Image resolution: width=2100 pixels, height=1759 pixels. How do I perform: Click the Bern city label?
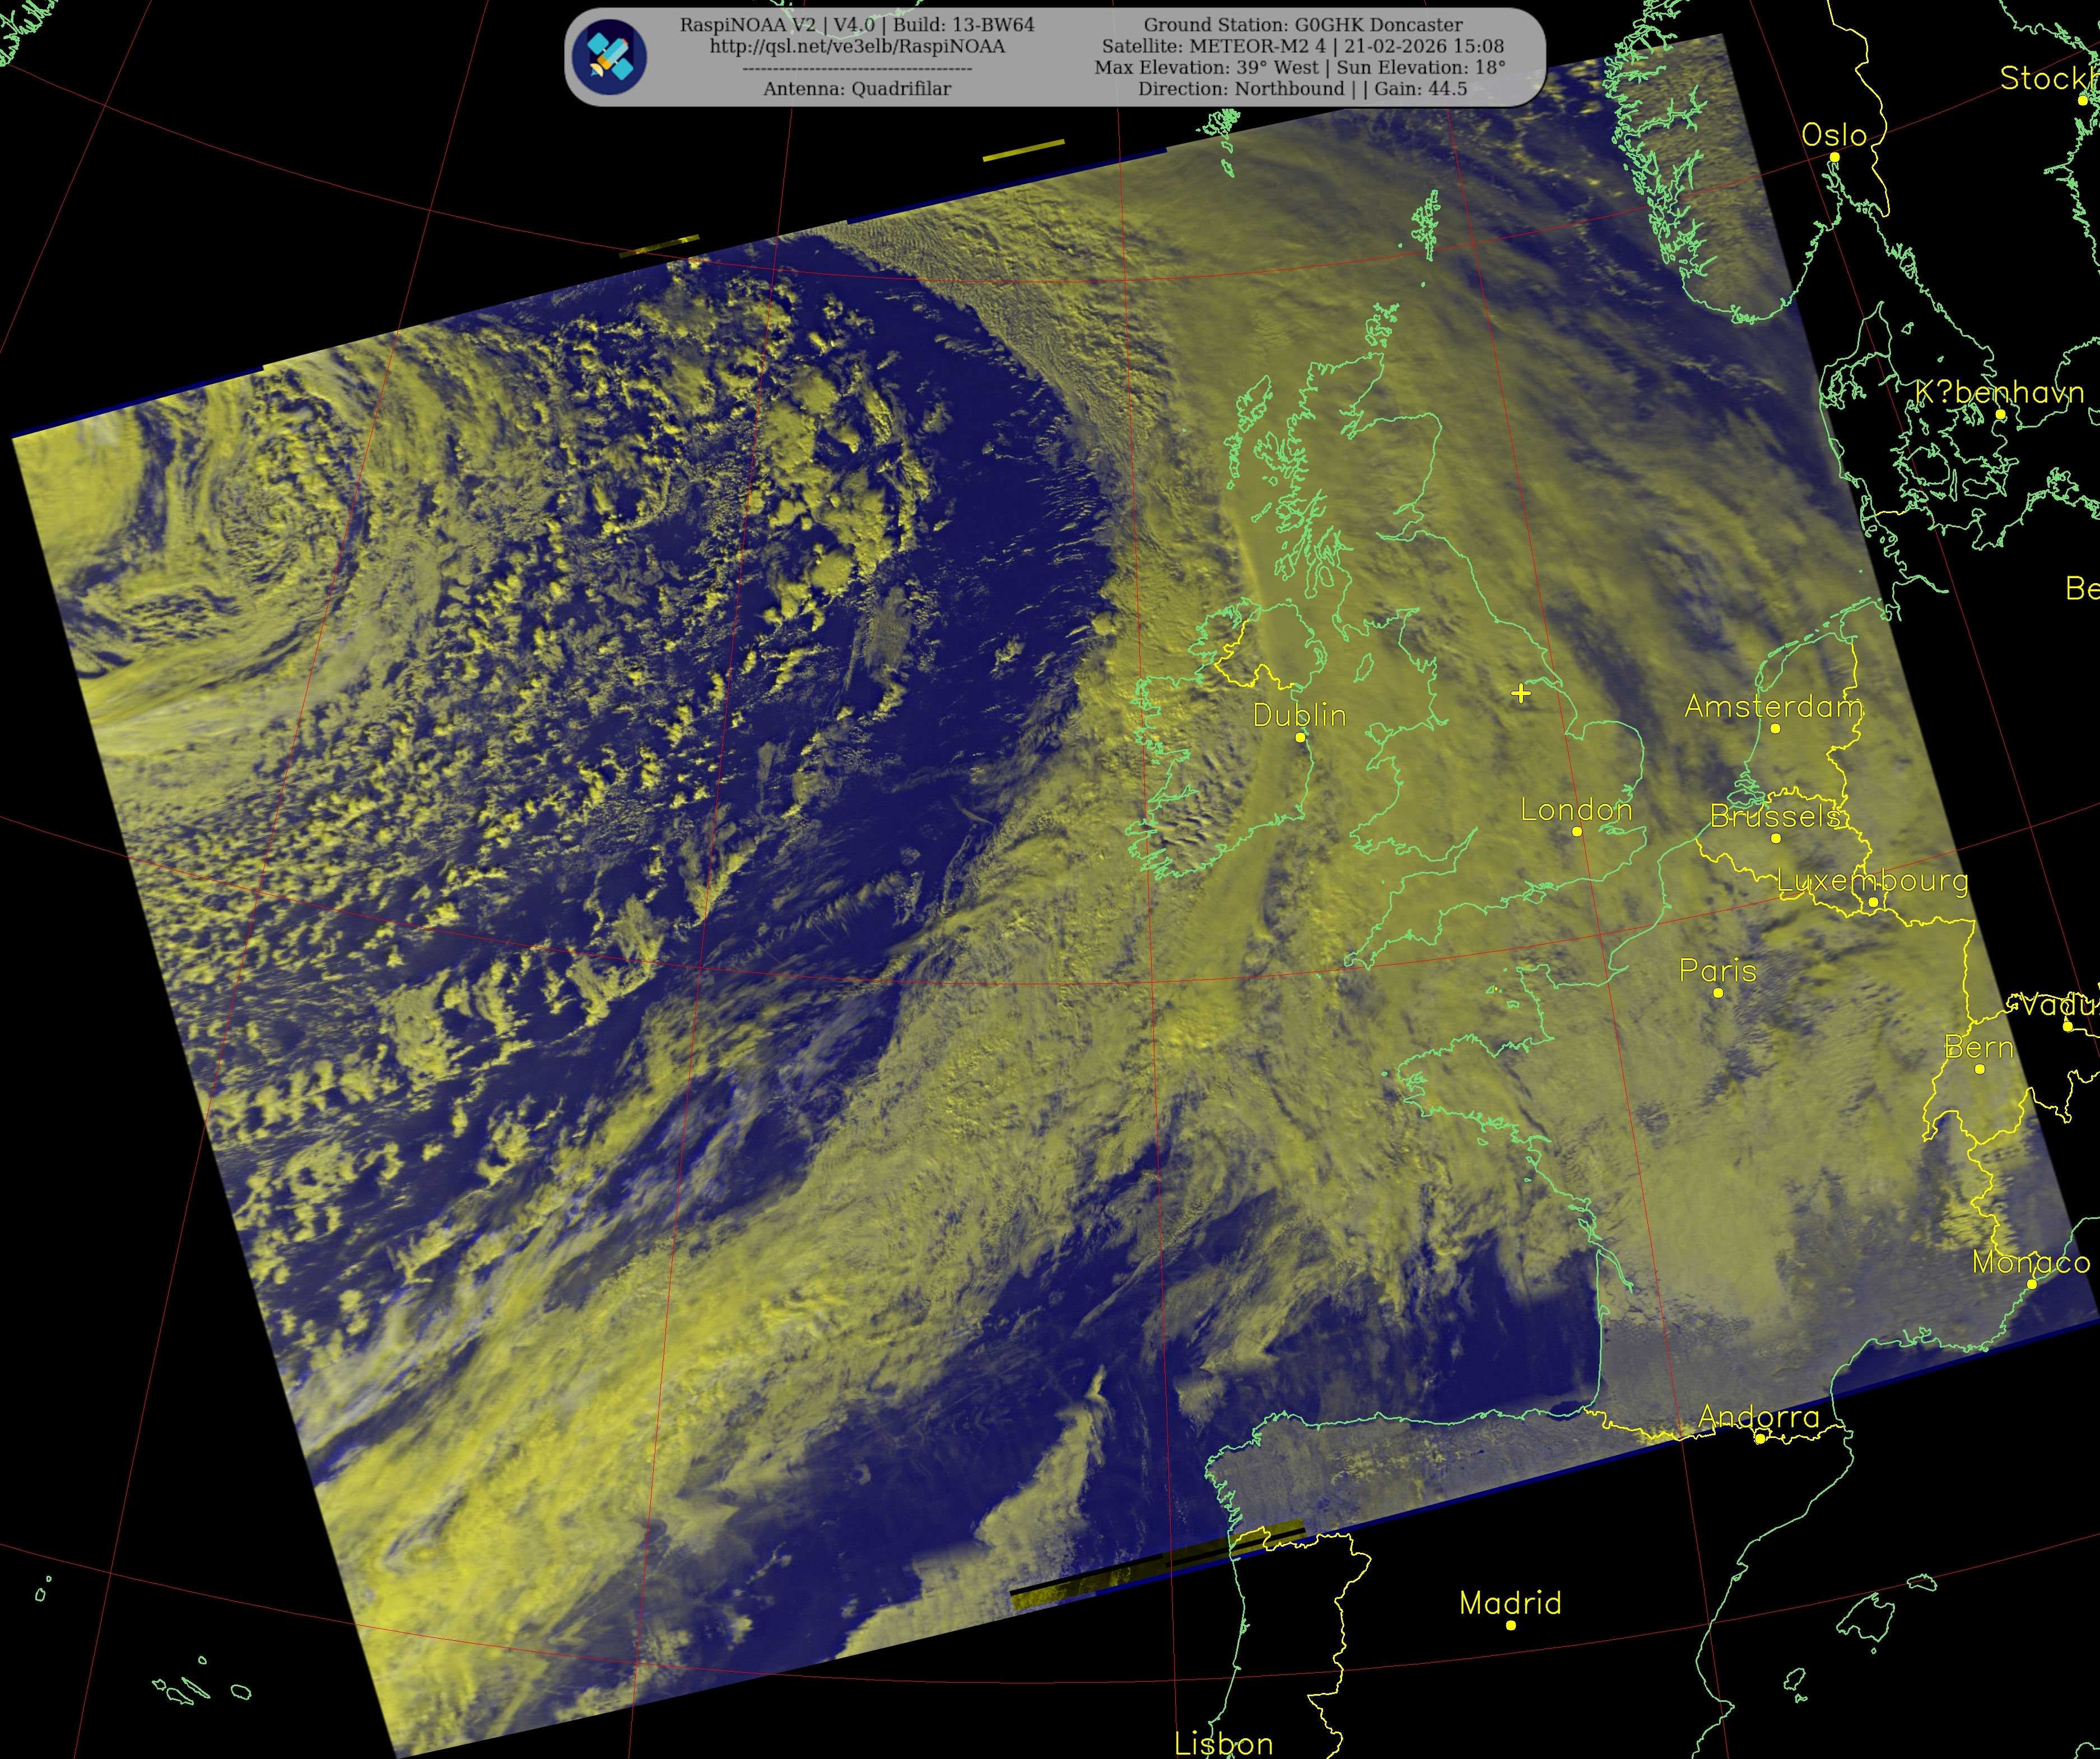(x=1978, y=1047)
